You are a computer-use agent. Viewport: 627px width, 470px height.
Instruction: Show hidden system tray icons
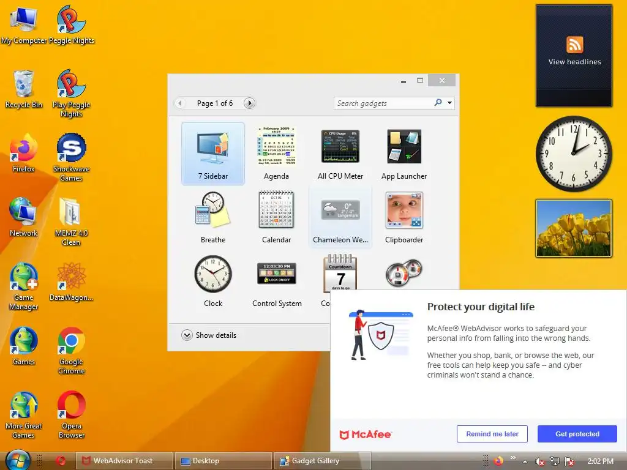tap(525, 461)
